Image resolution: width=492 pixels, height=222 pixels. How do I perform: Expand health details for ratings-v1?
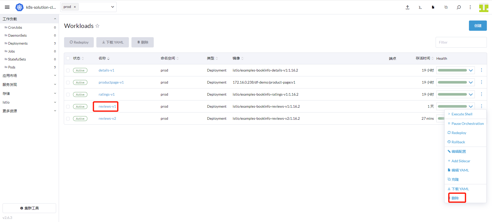pos(471,94)
